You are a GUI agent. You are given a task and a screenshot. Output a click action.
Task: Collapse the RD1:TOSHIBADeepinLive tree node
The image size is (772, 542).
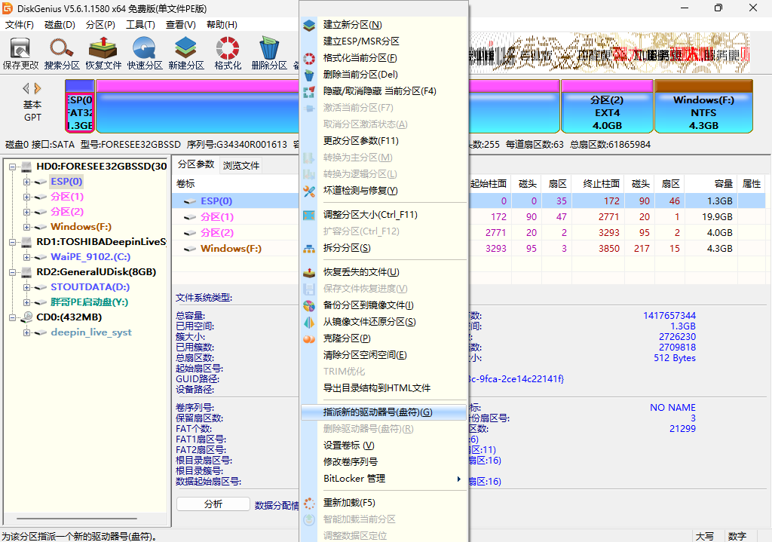[x=12, y=242]
